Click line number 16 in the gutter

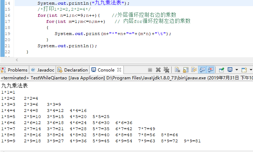point(7,15)
